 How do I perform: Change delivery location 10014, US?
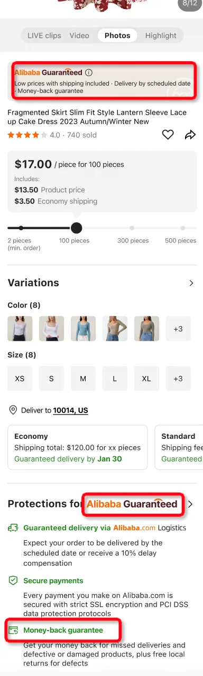[x=70, y=410]
